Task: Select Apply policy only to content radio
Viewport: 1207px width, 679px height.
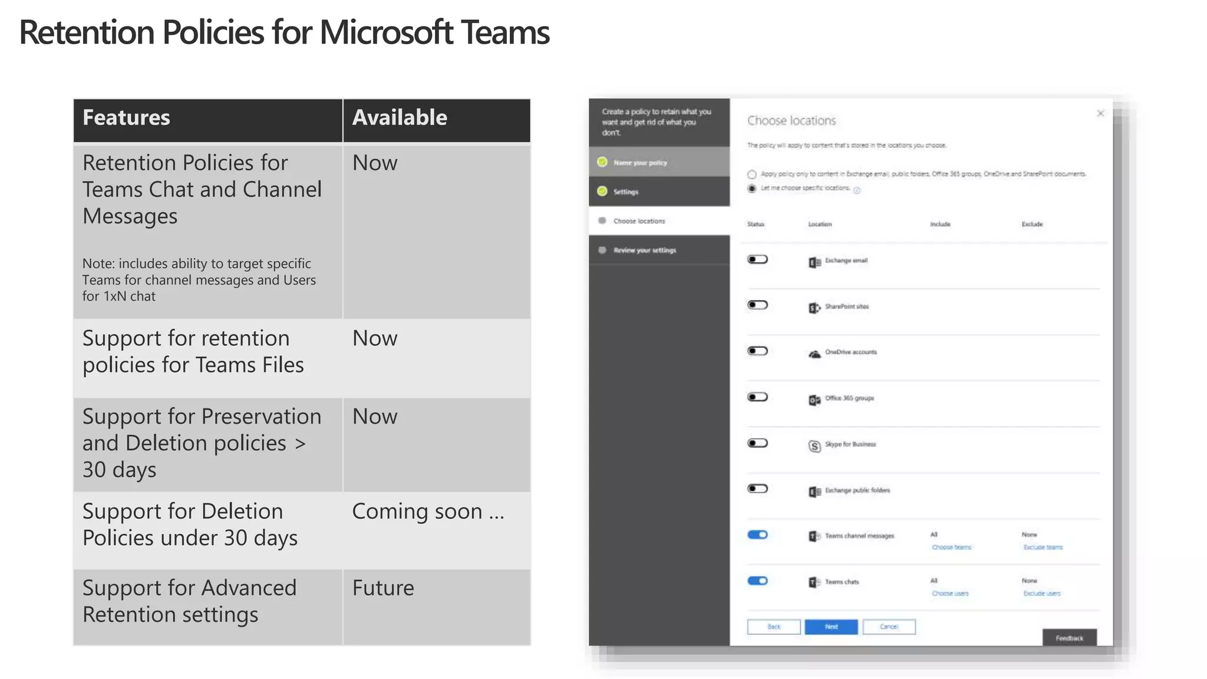Action: click(751, 174)
